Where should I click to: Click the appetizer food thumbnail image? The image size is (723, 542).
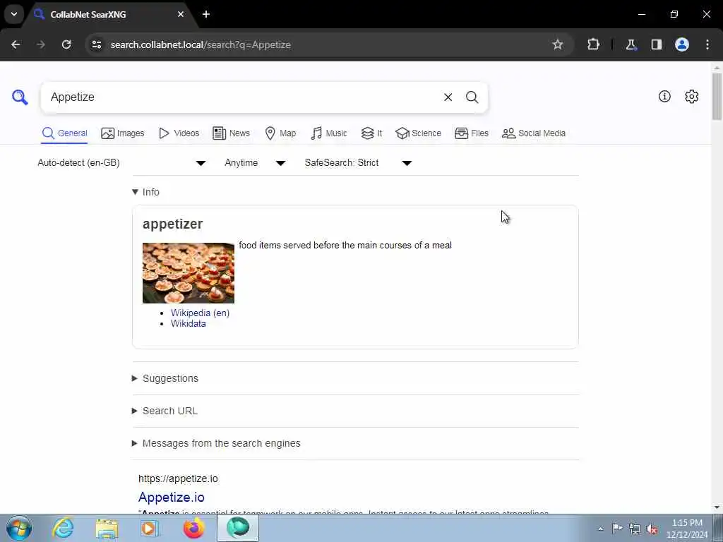coord(188,273)
